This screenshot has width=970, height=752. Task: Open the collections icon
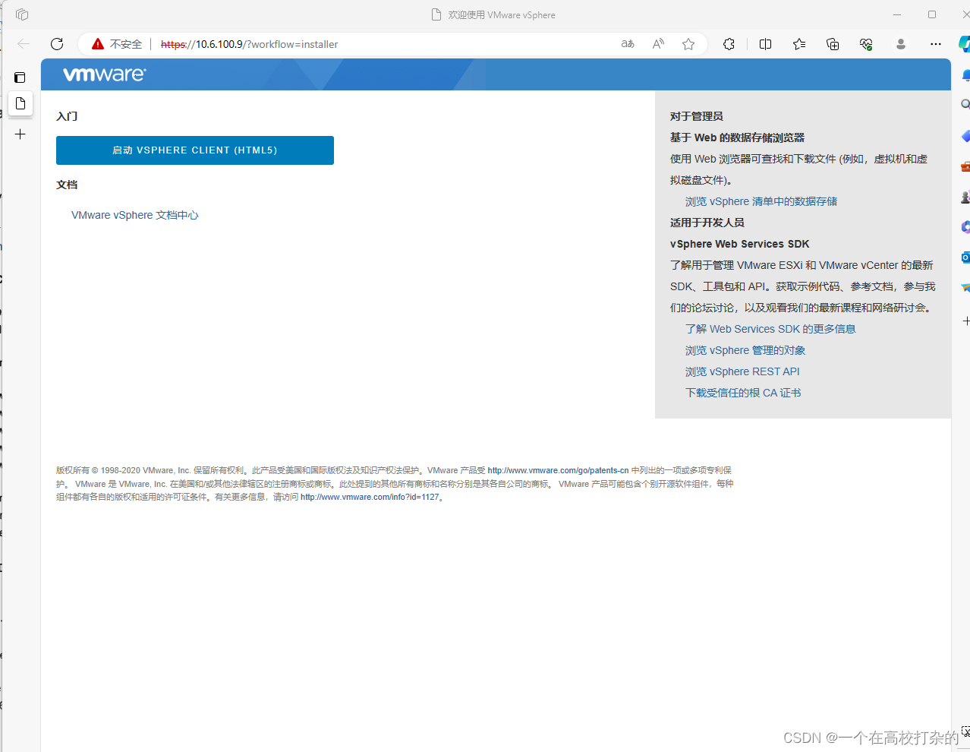click(x=833, y=44)
